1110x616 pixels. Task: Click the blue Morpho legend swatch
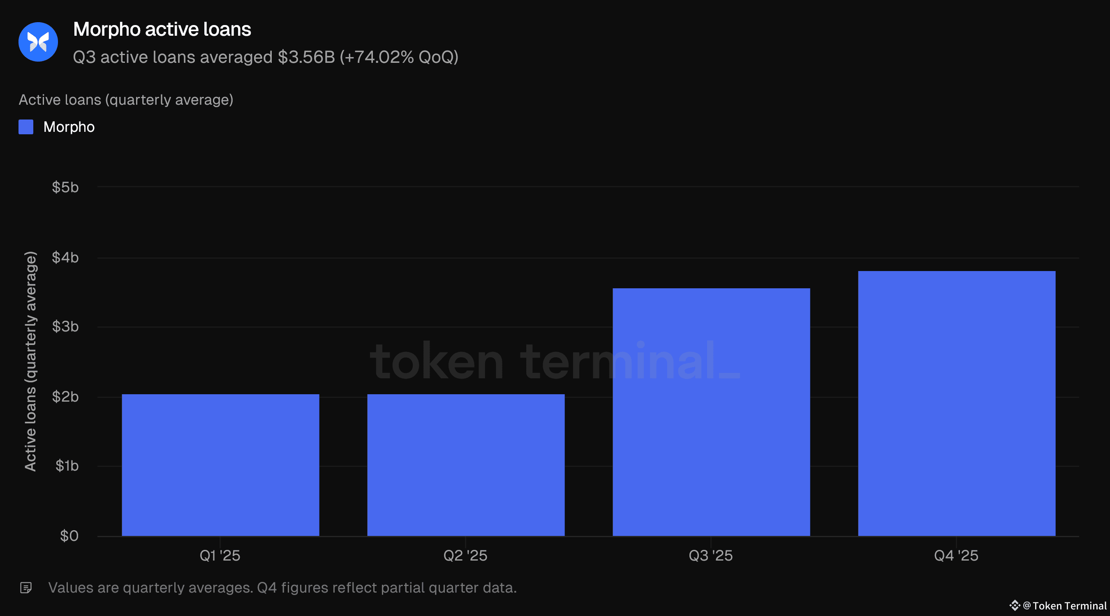26,127
